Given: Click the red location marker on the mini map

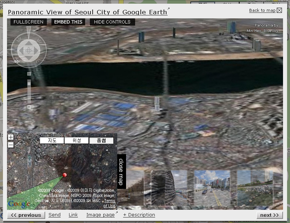Looking at the screenshot, I should [65, 175].
